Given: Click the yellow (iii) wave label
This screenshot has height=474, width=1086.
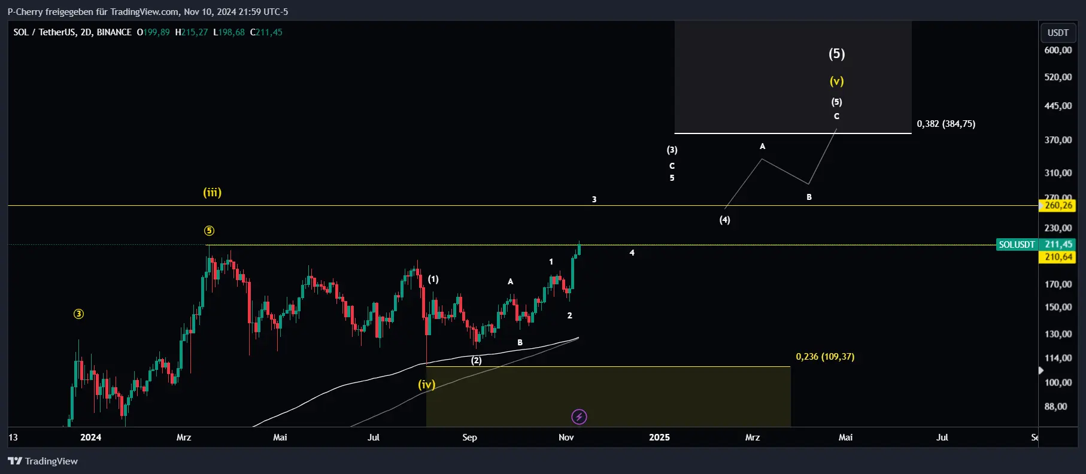Looking at the screenshot, I should tap(212, 192).
